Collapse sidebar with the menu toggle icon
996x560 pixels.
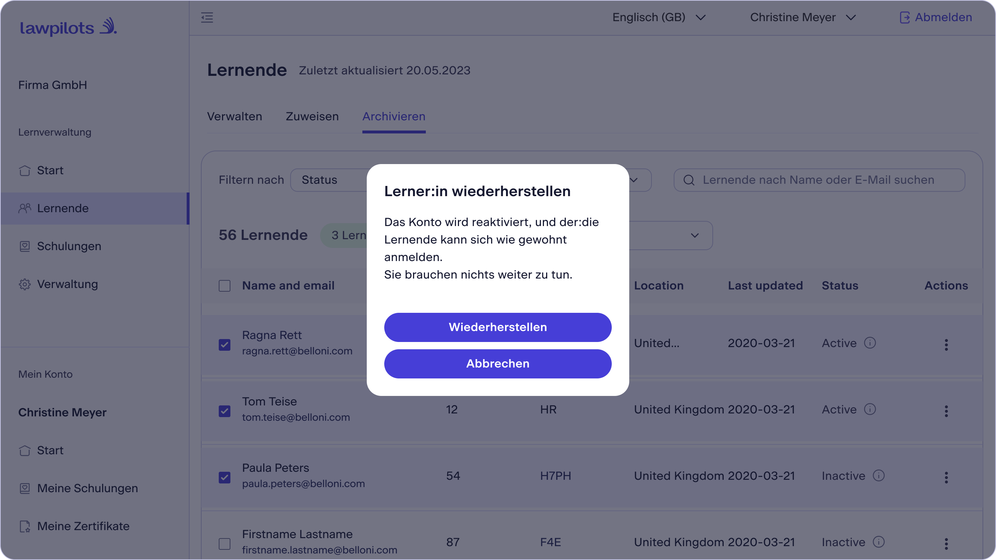pyautogui.click(x=207, y=17)
